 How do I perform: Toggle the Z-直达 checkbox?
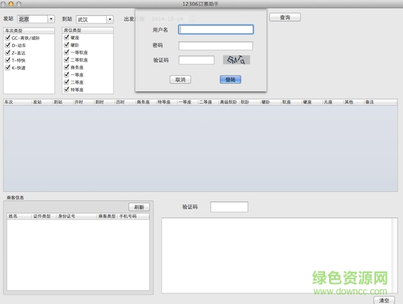(7, 52)
